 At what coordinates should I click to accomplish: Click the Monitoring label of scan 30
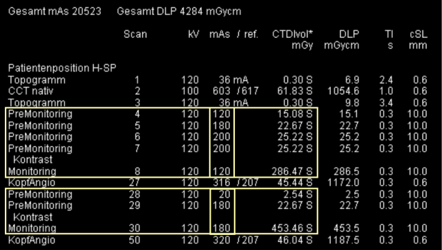32,229
